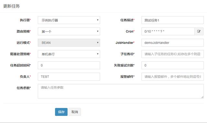Click the 报警邮件 input field
The width and height of the screenshot is (207, 123).
[172, 77]
